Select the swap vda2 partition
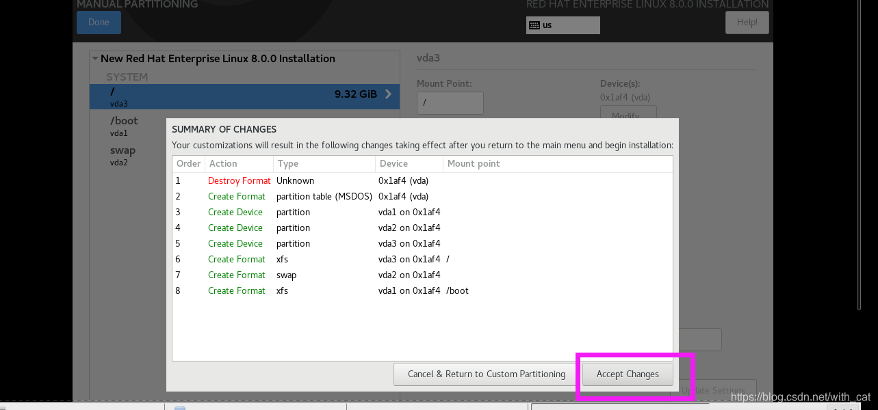 244,155
